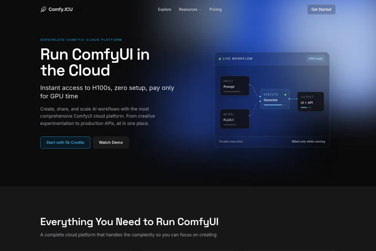The width and height of the screenshot is (376, 251).
Task: Click Start with 5k Credits button
Action: [x=65, y=142]
